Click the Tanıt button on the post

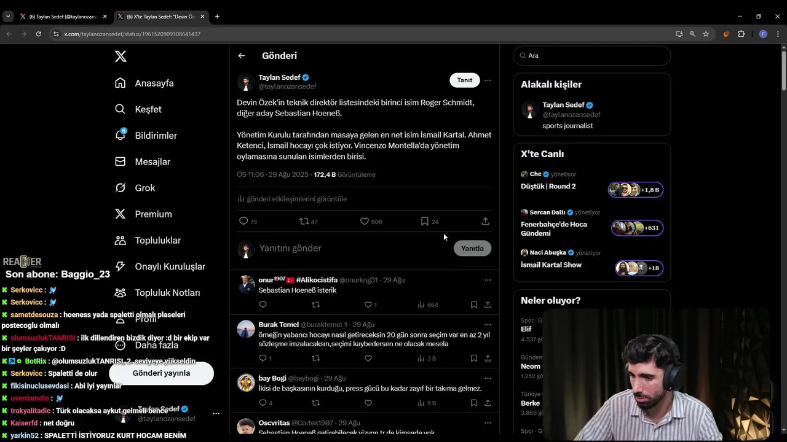(465, 80)
